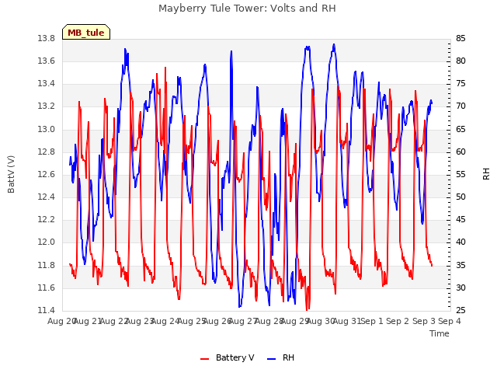Click the 60 tick on the RH axis
The image size is (497, 373).
click(461, 152)
